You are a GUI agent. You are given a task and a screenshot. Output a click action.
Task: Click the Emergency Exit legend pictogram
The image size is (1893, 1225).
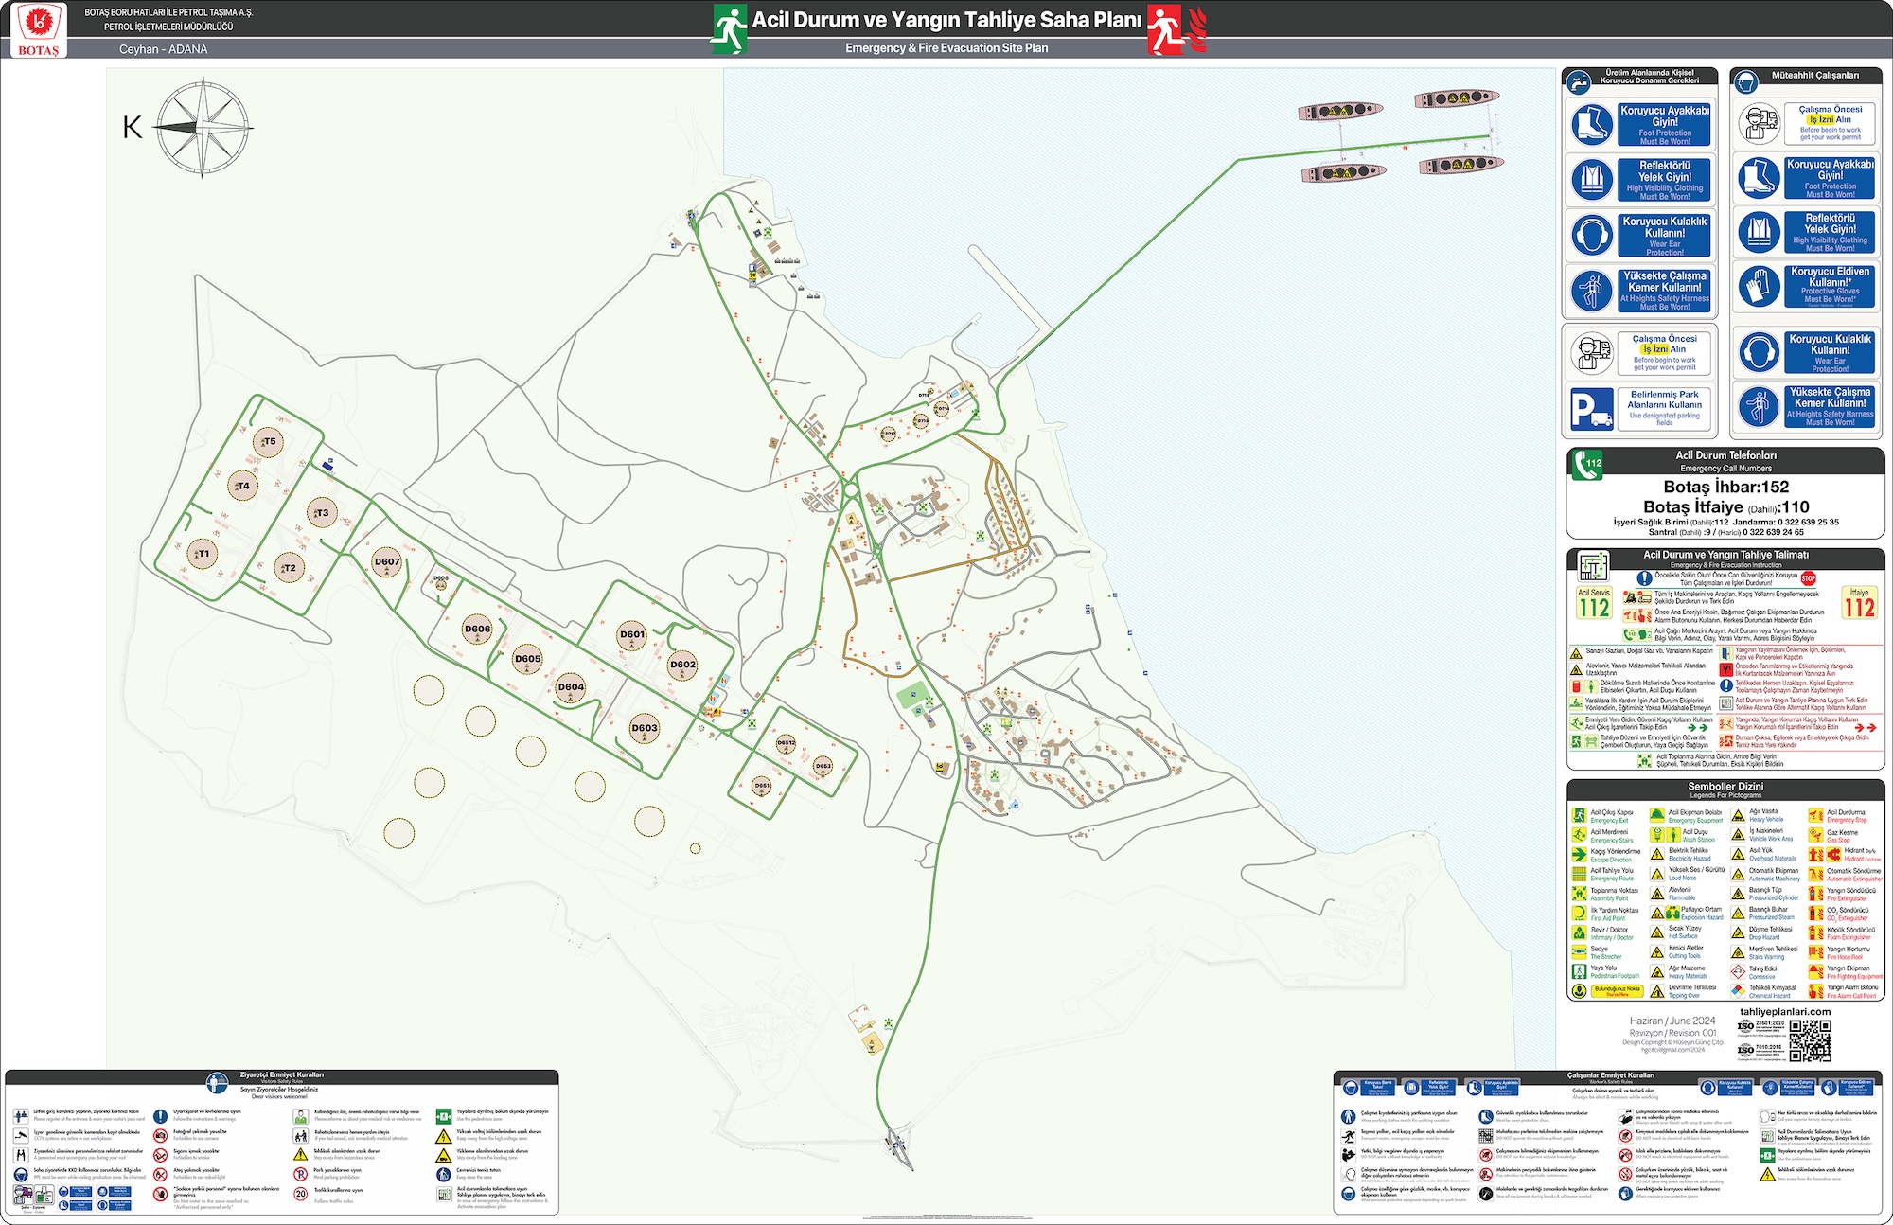click(x=1578, y=815)
